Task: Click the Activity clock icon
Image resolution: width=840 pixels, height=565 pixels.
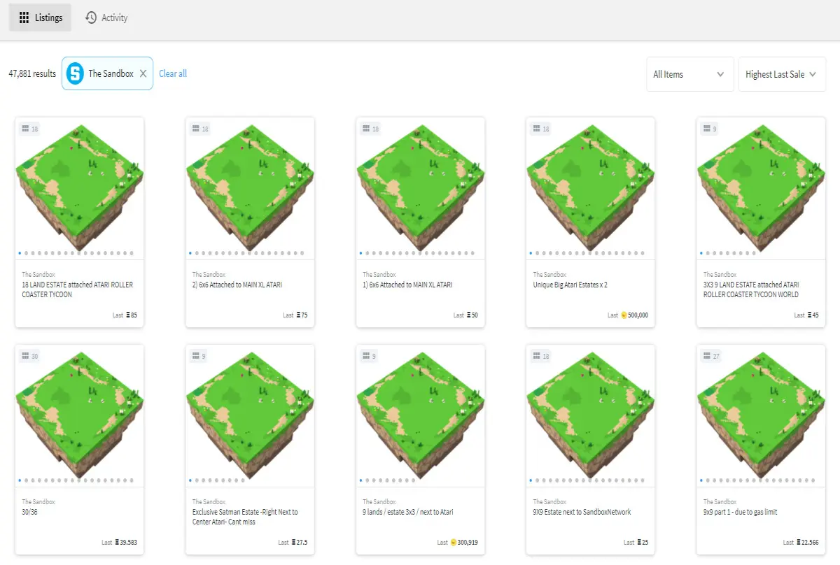Action: 91,17
